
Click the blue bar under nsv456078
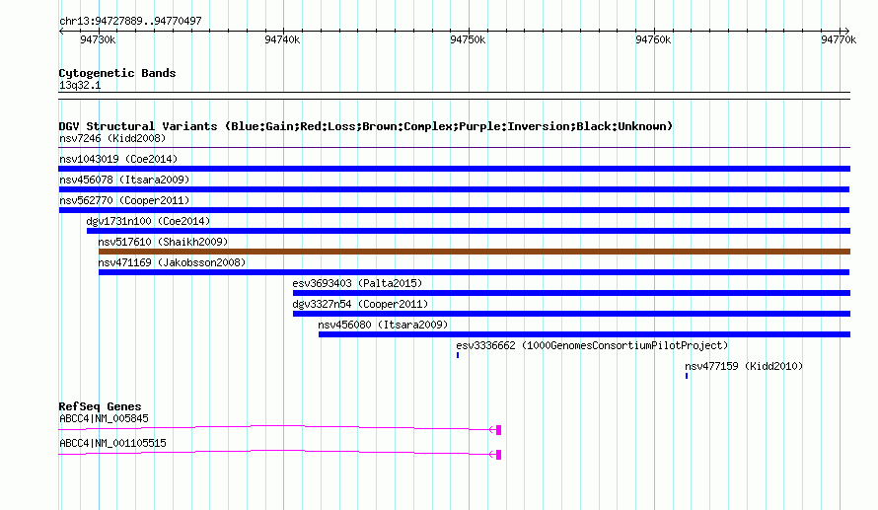[x=454, y=189]
